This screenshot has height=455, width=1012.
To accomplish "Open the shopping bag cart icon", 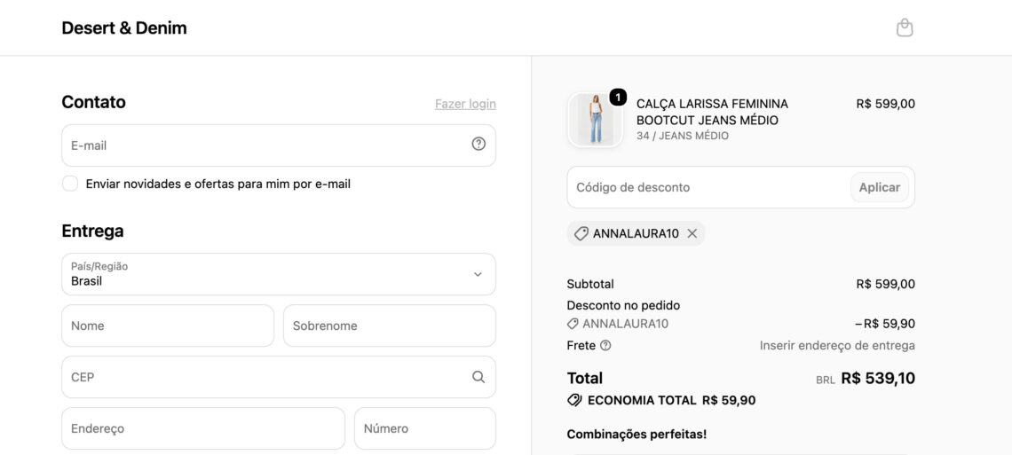I will pos(905,27).
